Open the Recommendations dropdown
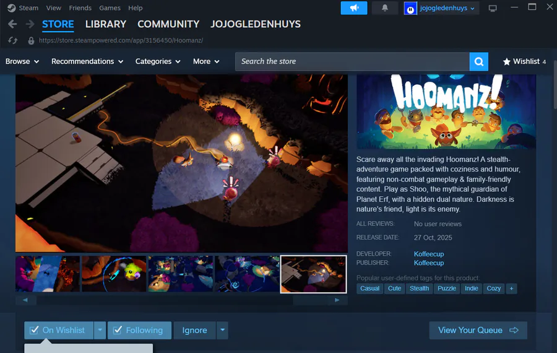This screenshot has height=353, width=557. [x=87, y=61]
